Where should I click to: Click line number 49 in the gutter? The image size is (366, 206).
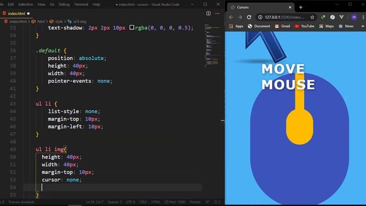tap(13, 149)
